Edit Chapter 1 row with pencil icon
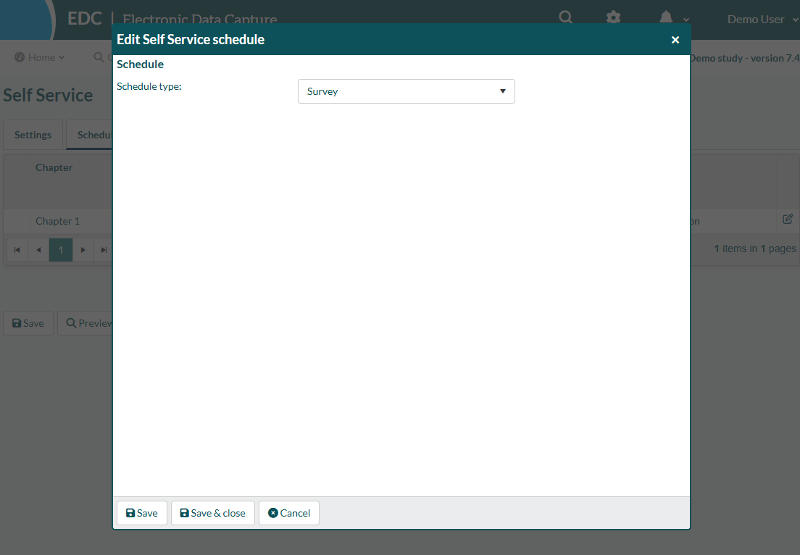Viewport: 800px width, 555px height. [788, 219]
